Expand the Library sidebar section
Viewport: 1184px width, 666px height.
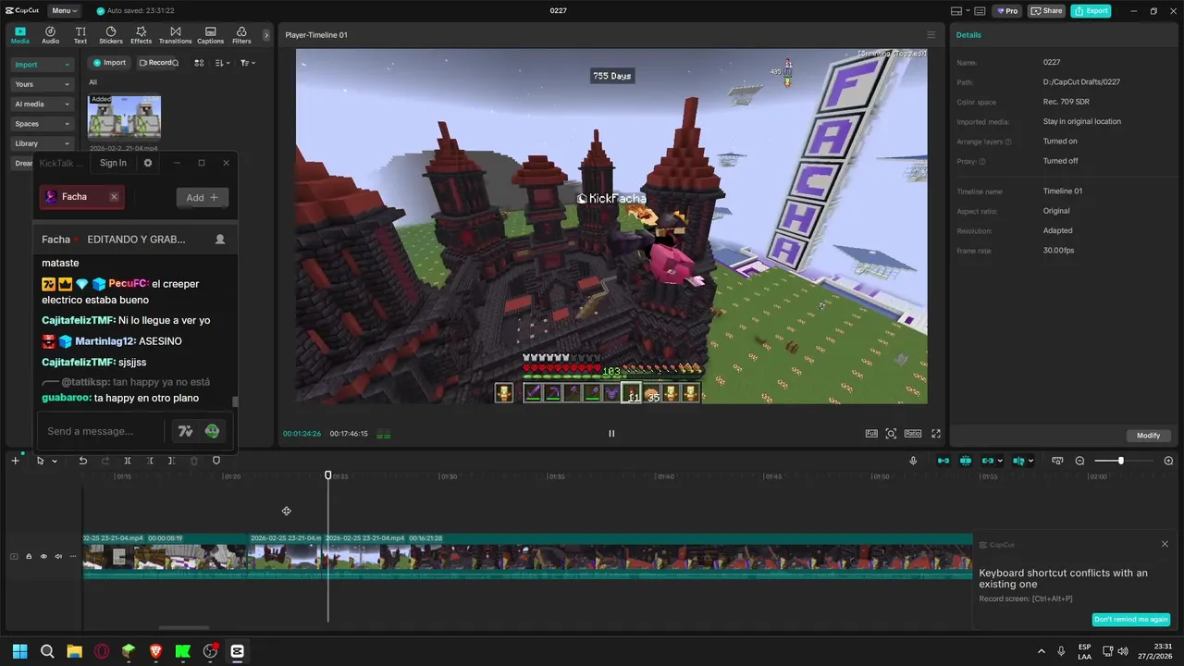coord(42,143)
